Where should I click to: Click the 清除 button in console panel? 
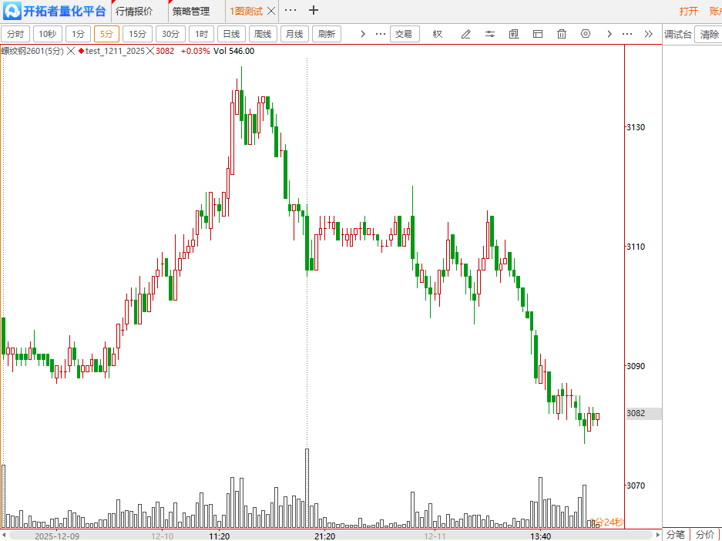(x=709, y=35)
